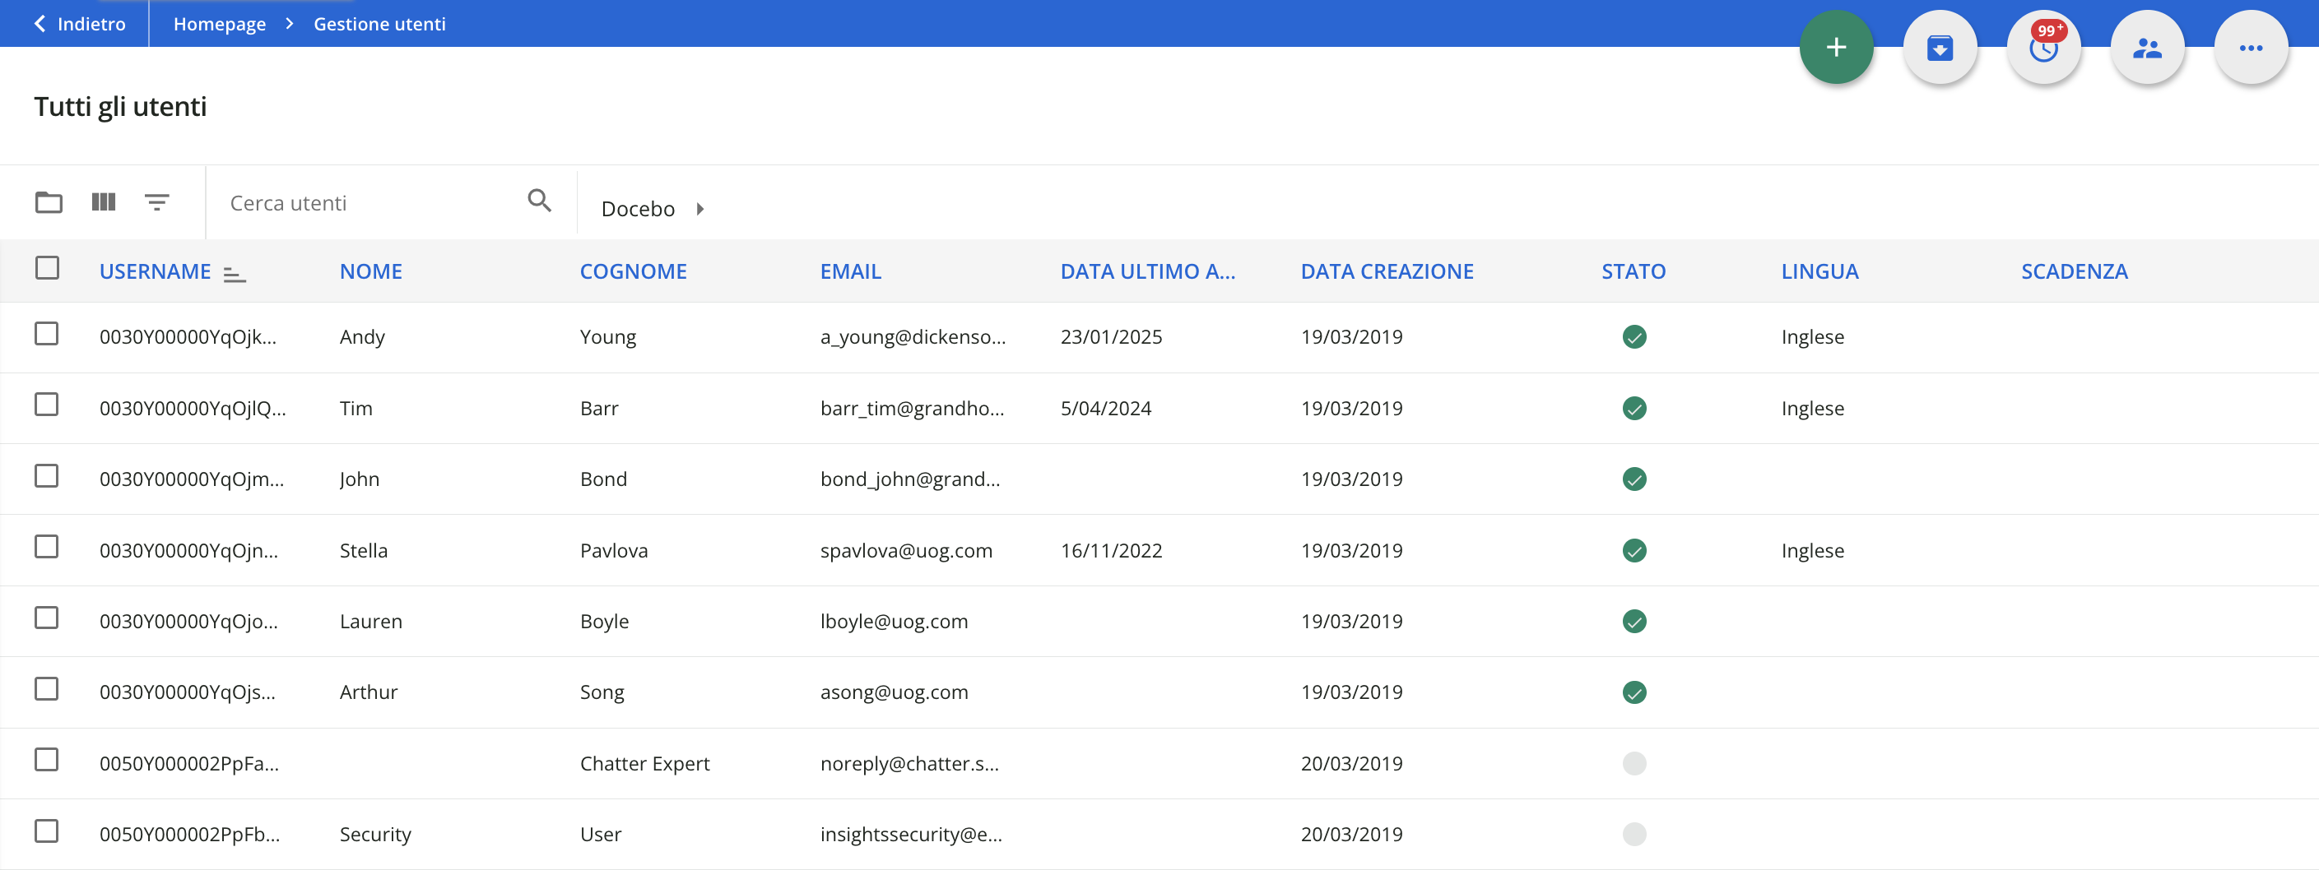Click email spavlova@uog.com
Image resolution: width=2319 pixels, height=870 pixels.
906,551
